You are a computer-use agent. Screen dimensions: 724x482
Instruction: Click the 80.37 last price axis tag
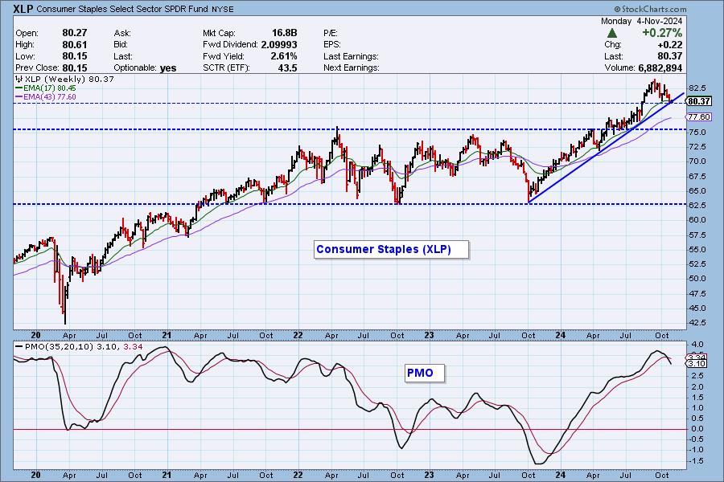(x=698, y=101)
